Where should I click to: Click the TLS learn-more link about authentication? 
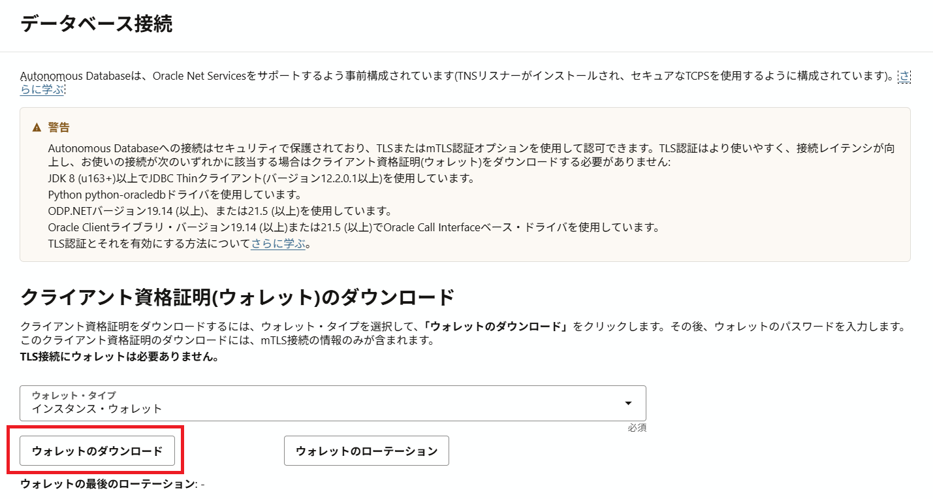click(x=278, y=241)
